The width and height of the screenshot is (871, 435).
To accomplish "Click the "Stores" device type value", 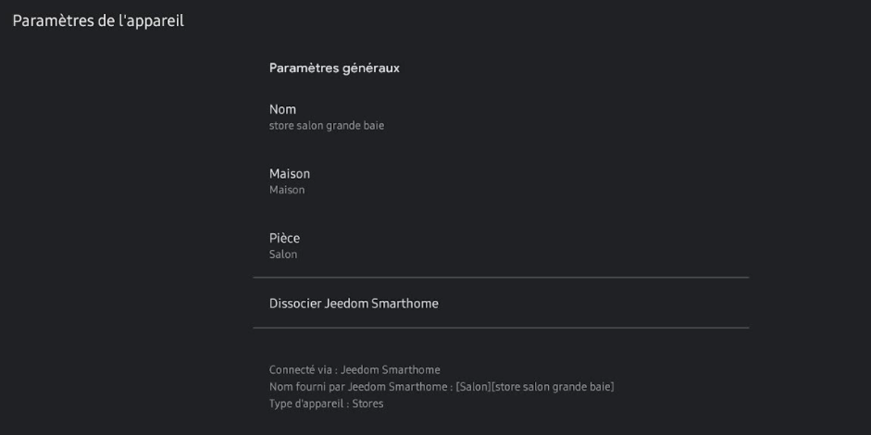I will [x=367, y=404].
